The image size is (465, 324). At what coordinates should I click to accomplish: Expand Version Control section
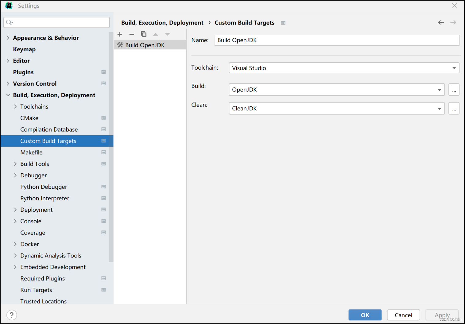point(8,84)
